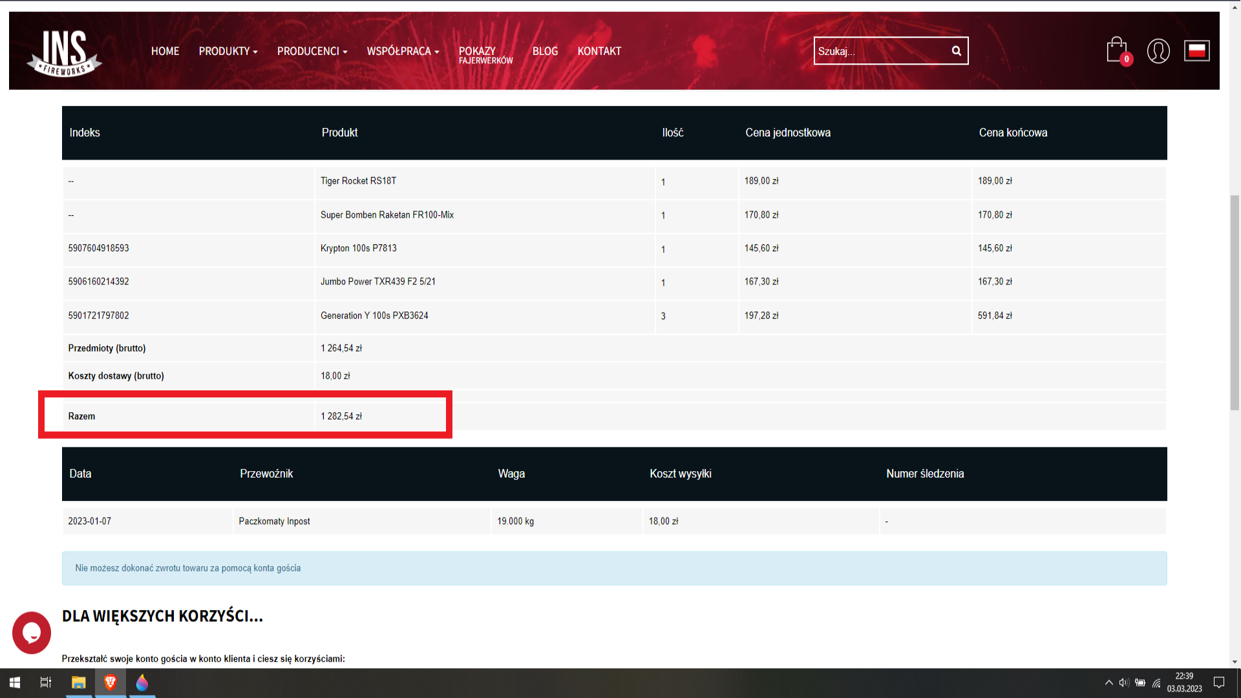
Task: Go to the Home menu item
Action: point(165,51)
